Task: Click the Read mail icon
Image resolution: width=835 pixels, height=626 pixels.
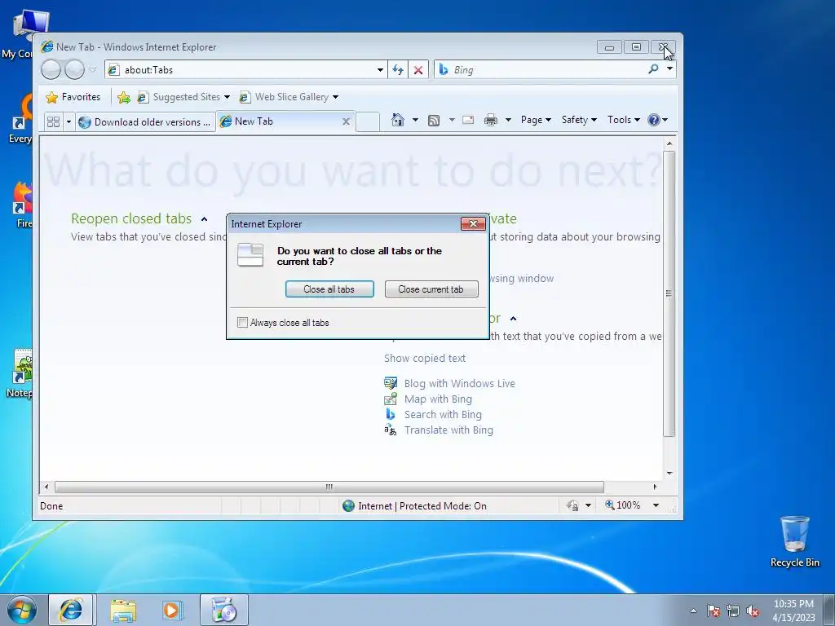Action: pos(468,120)
